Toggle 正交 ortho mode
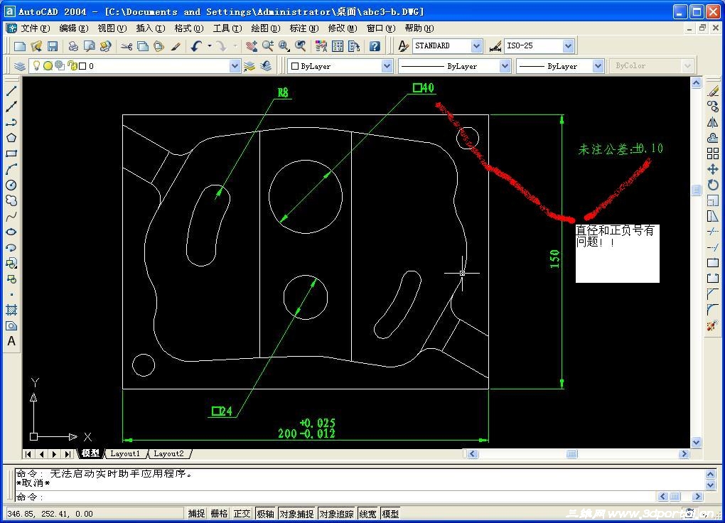Viewport: 725px width, 523px height. 242,514
